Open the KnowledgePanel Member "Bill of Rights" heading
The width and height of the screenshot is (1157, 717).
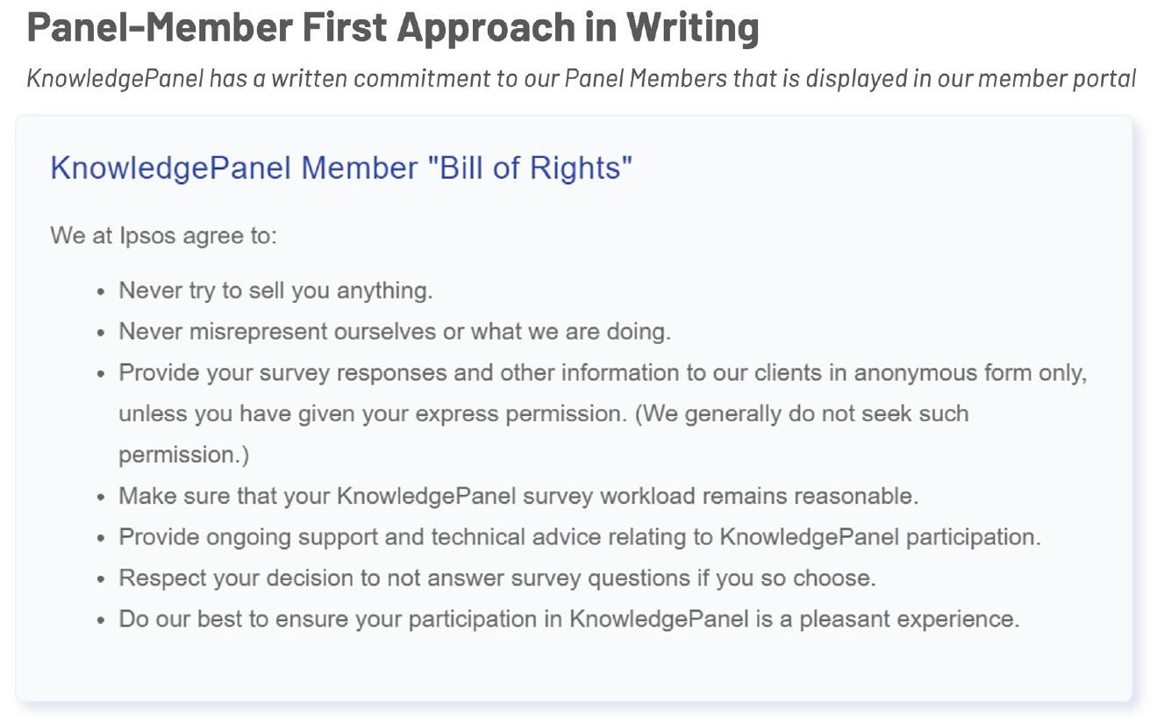pos(341,168)
